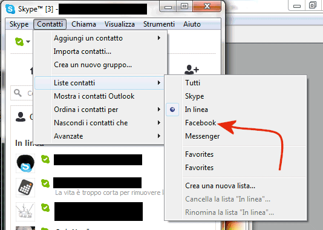Click the afro avatar with Skype logo
The image size is (323, 230).
coord(25,163)
